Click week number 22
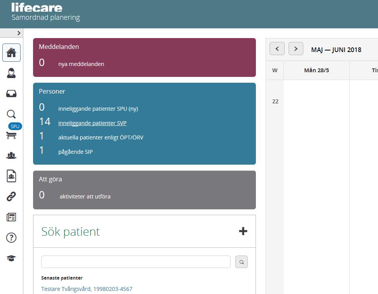The width and height of the screenshot is (378, 294). click(275, 101)
